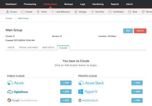Switch to the Virtual Machines tab

28,48
